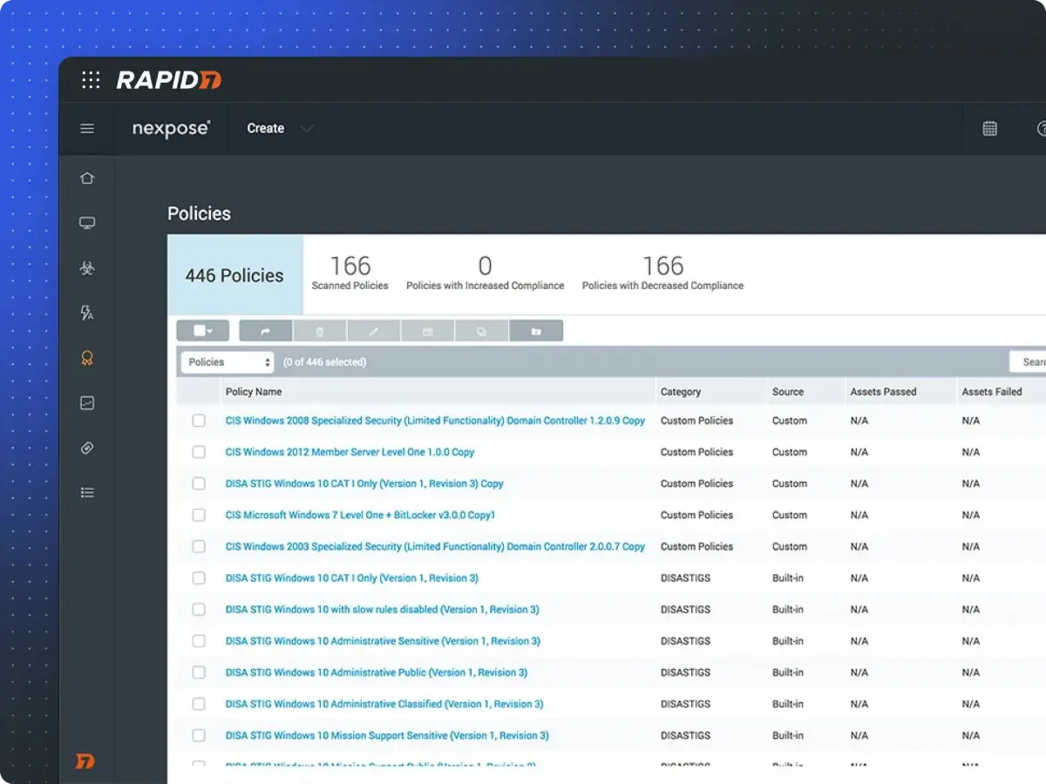Go to the Home sidebar icon
Screen dimensions: 1046x784
coord(87,179)
